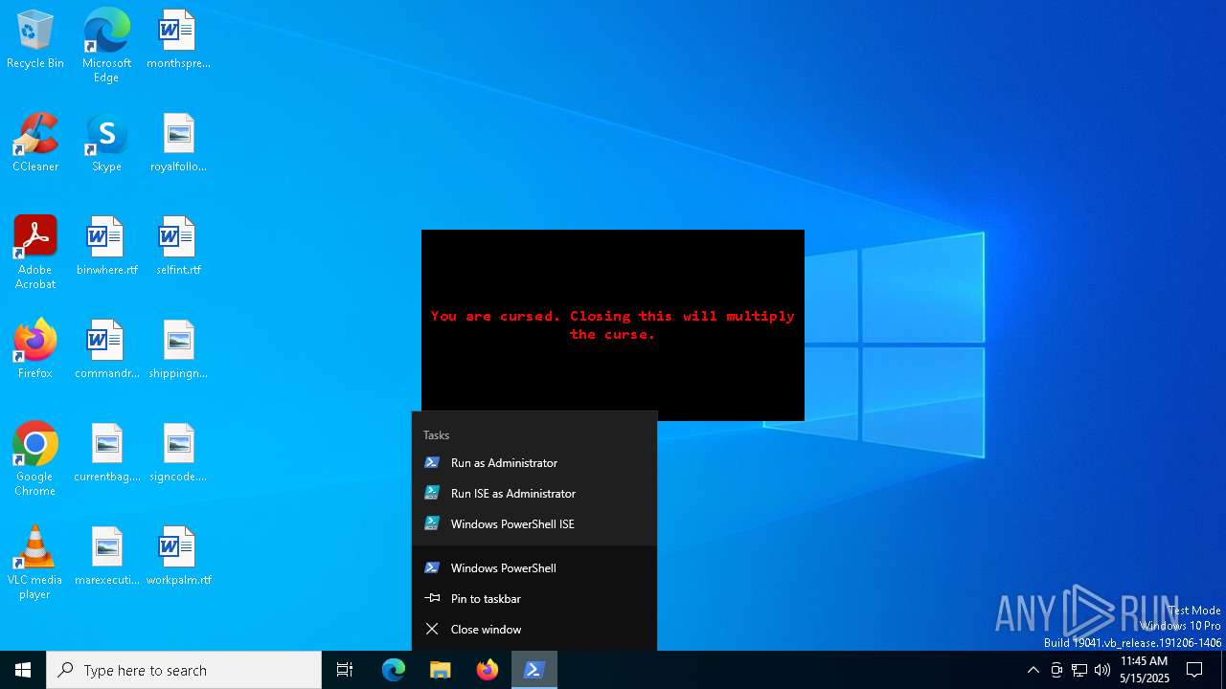The width and height of the screenshot is (1226, 689).
Task: Open the Windows Start menu
Action: point(23,670)
